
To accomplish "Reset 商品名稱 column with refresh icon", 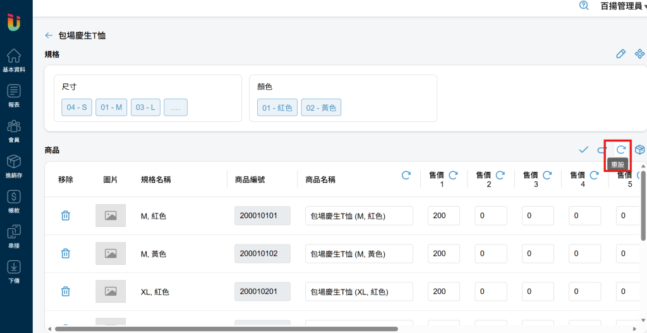I will click(x=406, y=175).
